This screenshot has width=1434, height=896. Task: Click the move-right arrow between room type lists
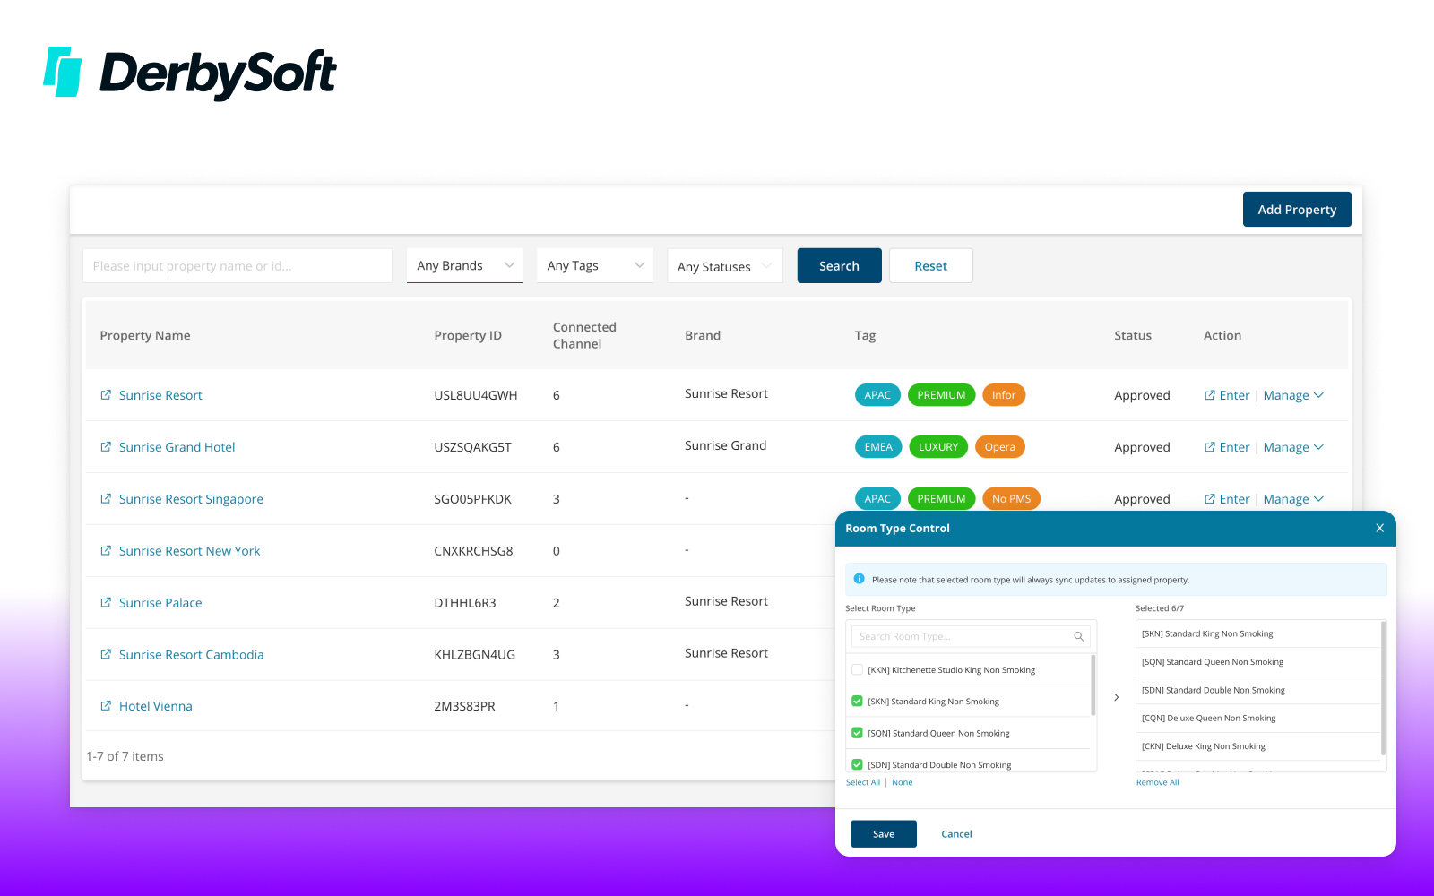(1116, 697)
